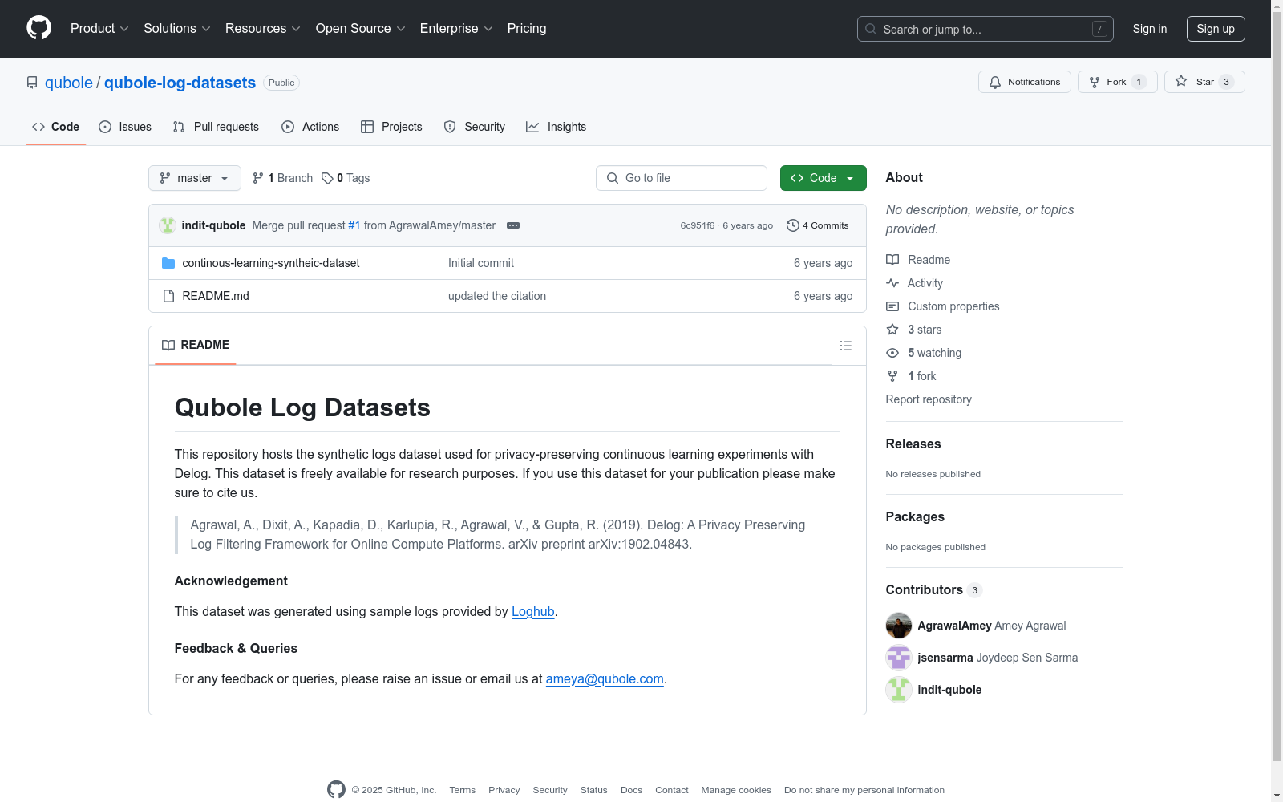Viewport: 1283px width, 802px height.
Task: Open the green Code dropdown button
Action: [823, 178]
